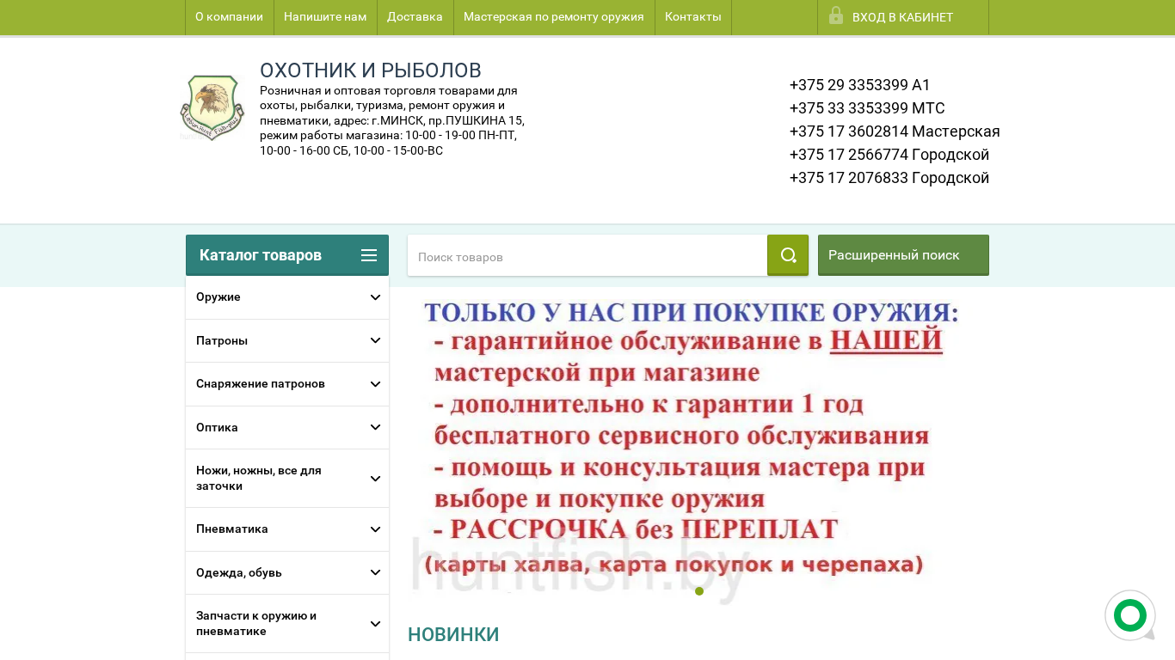Click the НОВИНКИ section heading
1175x660 pixels.
click(x=453, y=634)
